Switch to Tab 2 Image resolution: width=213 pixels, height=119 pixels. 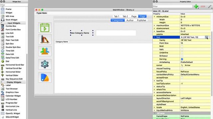pos(125,16)
